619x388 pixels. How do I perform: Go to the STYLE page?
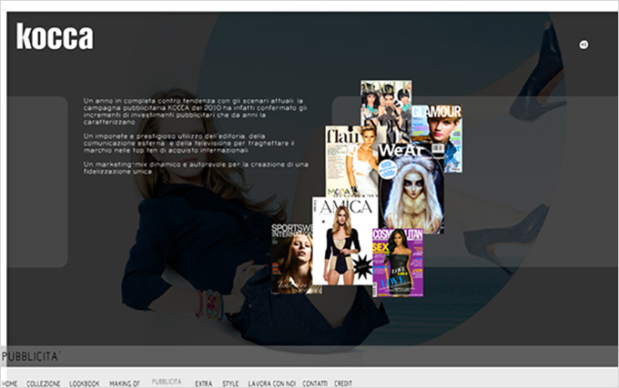click(x=230, y=383)
